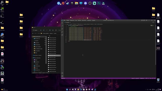162x91 pixels.
Task: Split the VS Code editor to the right
Action: 153,22
